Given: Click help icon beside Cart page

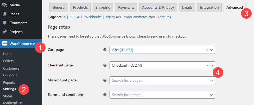Looking at the screenshot, I should pyautogui.click(x=105, y=50).
